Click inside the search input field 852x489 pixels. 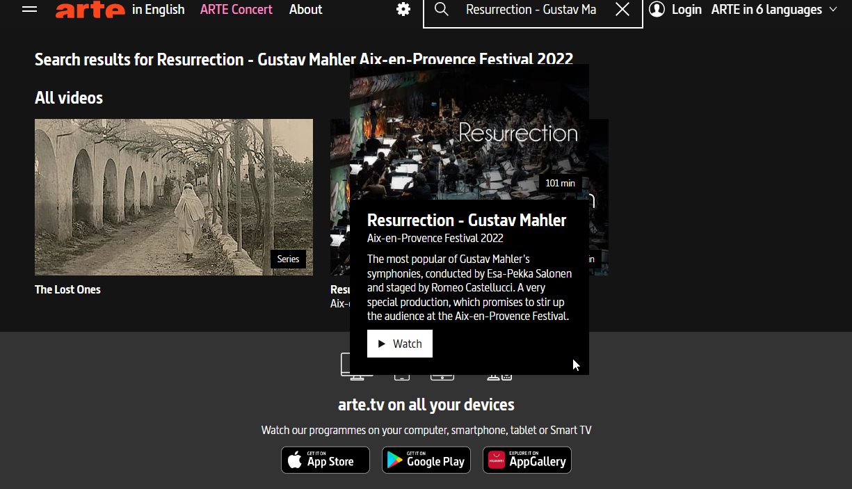(532, 10)
